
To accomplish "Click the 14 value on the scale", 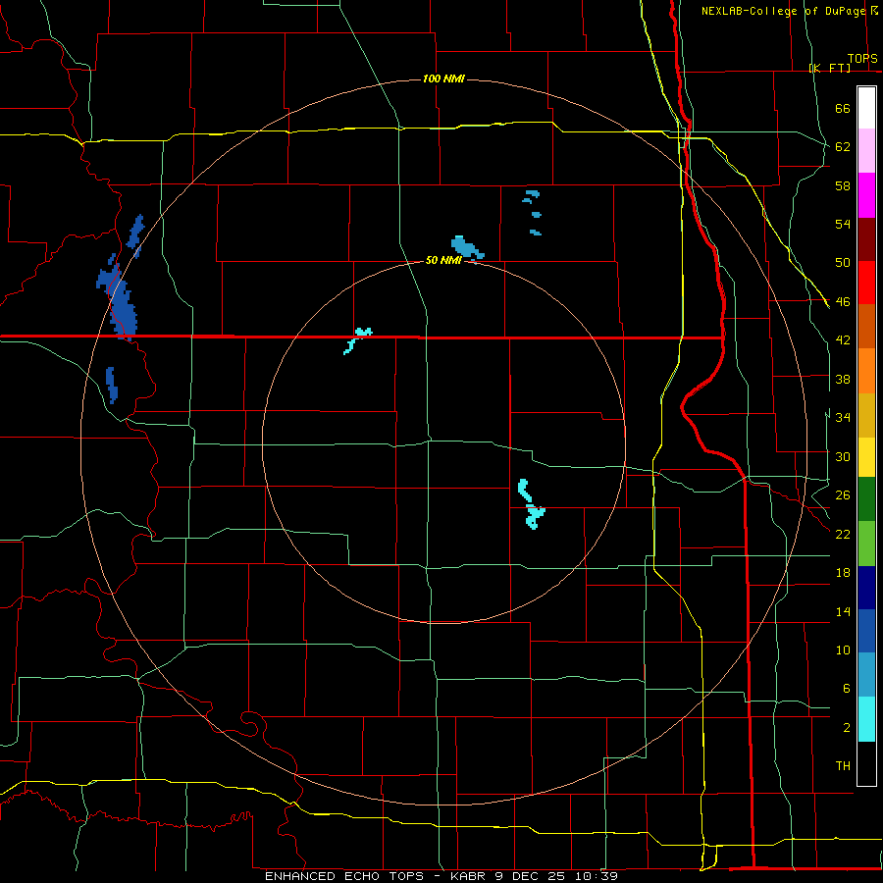I will (x=843, y=611).
